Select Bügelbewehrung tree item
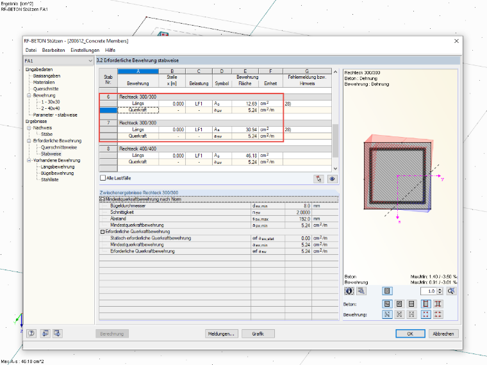 [57, 173]
